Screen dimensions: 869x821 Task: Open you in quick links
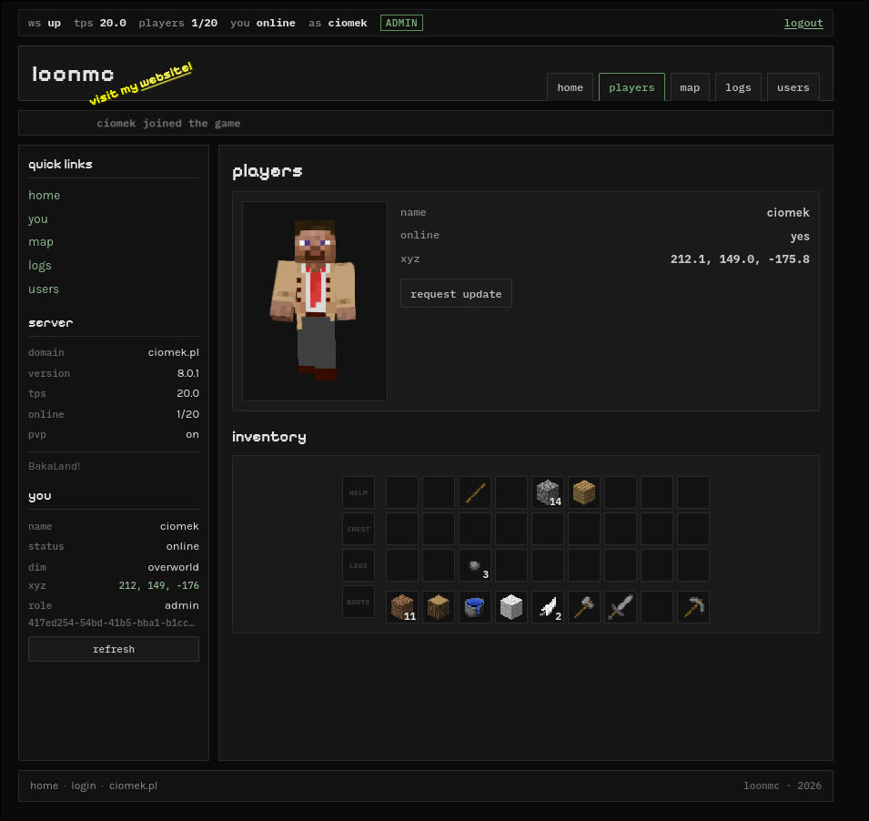click(38, 219)
